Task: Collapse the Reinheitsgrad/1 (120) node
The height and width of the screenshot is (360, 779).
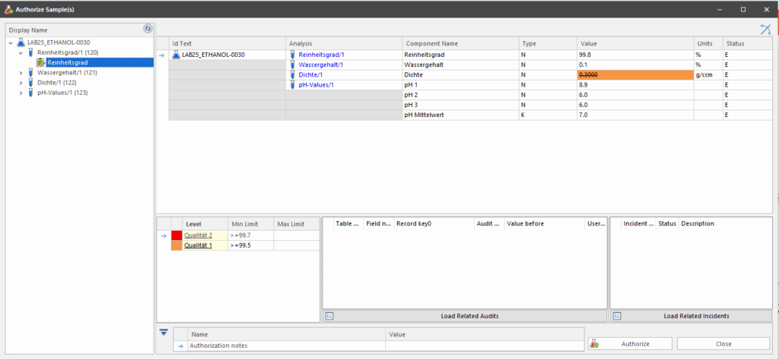Action: pyautogui.click(x=21, y=52)
